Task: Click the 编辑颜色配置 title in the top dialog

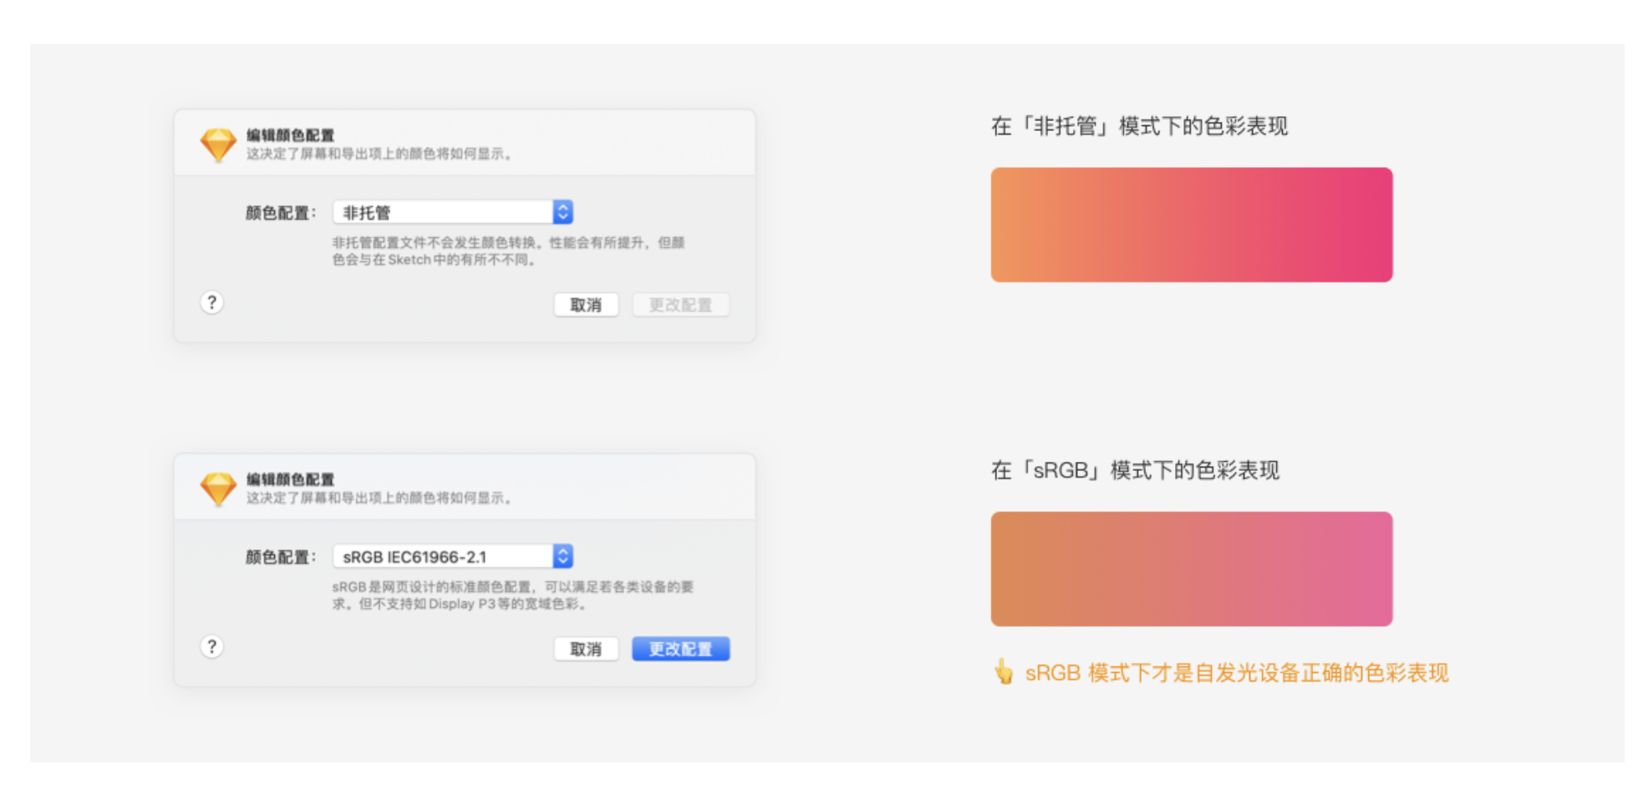Action: 290,135
